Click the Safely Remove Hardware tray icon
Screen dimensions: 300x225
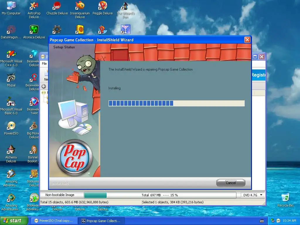point(273,221)
